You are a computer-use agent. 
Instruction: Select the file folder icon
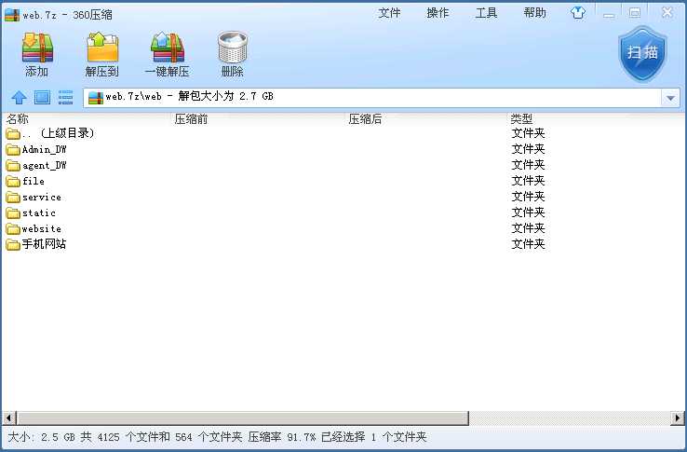coord(13,181)
